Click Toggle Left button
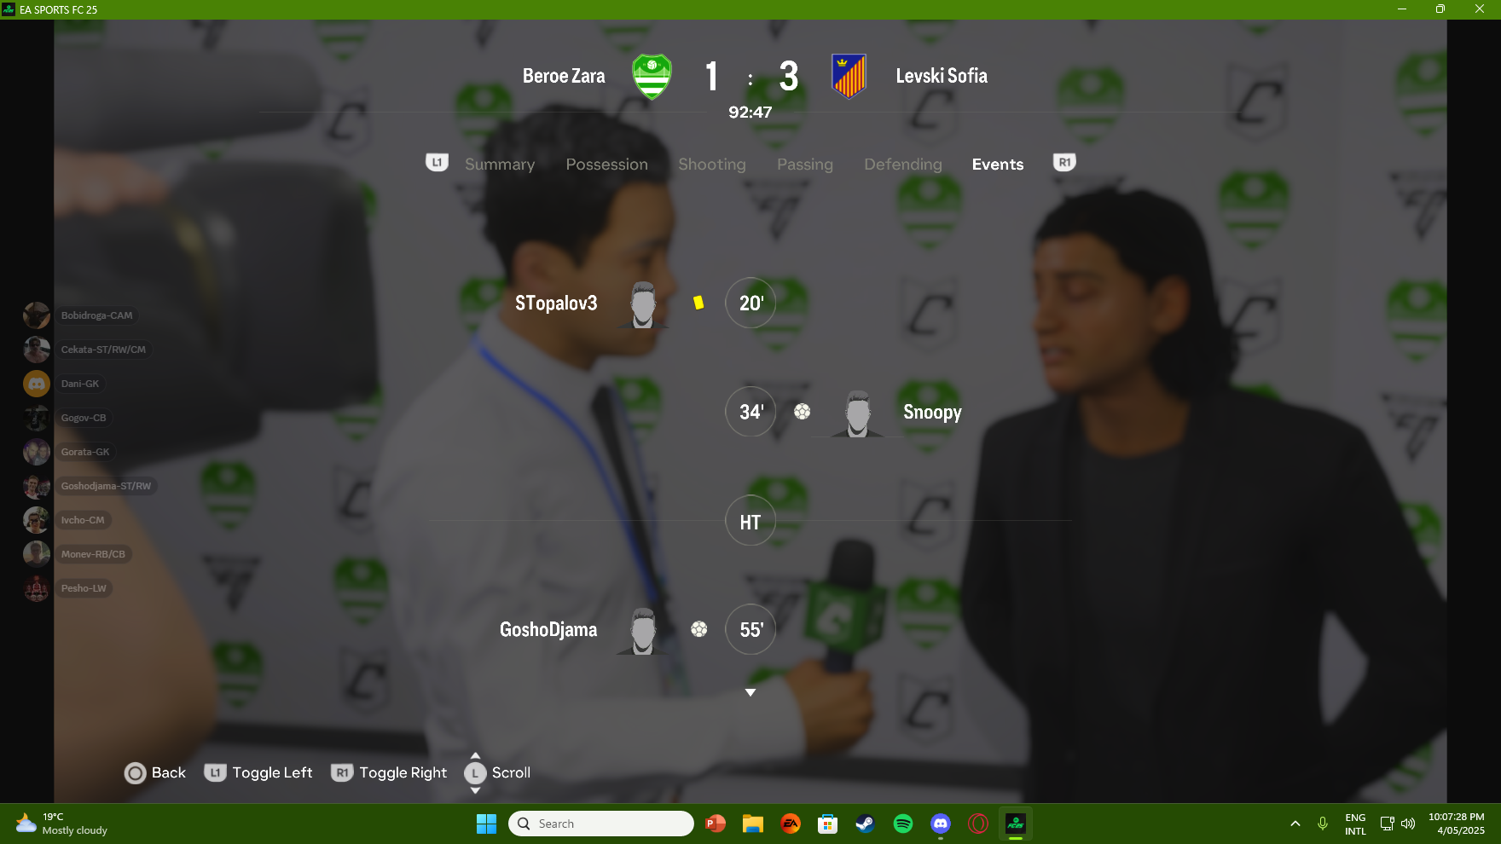 258,773
